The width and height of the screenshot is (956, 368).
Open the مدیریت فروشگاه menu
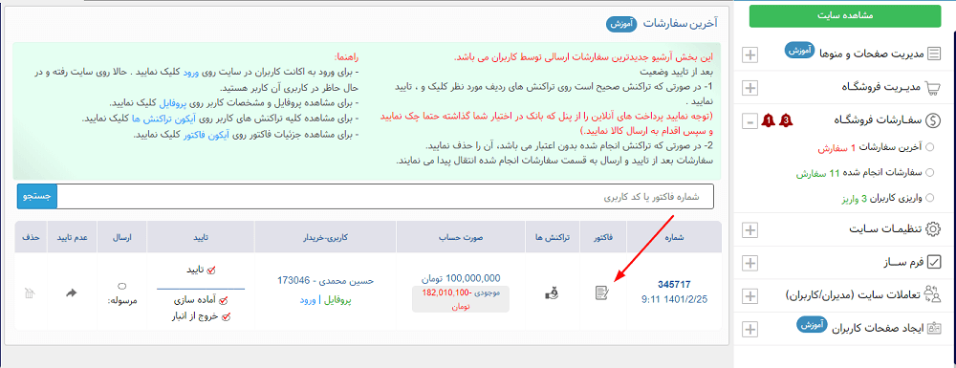point(881,88)
